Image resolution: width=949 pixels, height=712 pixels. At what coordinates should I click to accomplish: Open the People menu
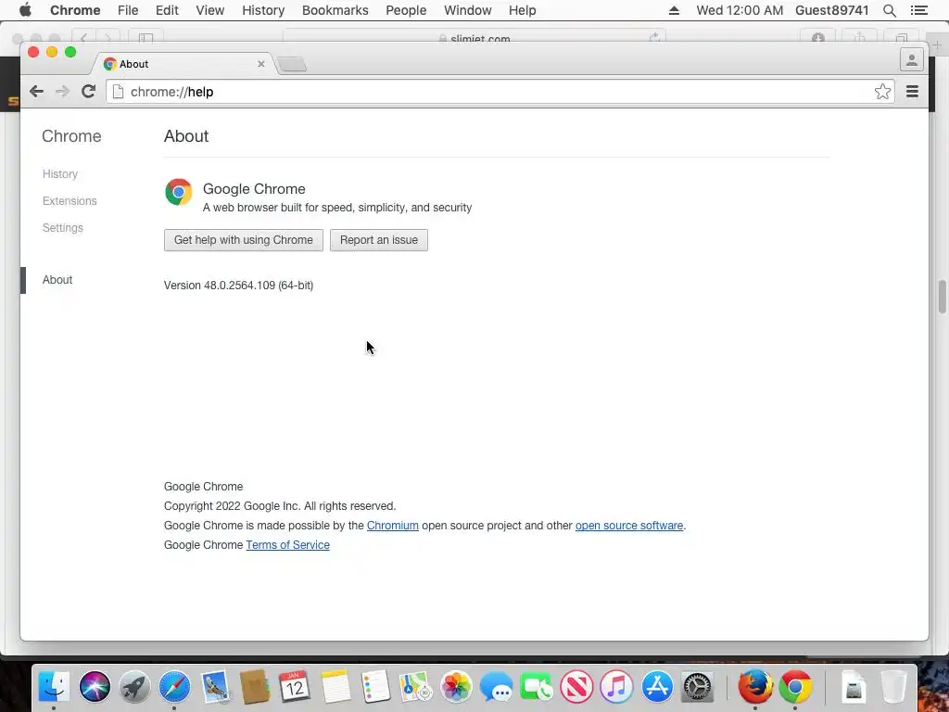[x=406, y=10]
